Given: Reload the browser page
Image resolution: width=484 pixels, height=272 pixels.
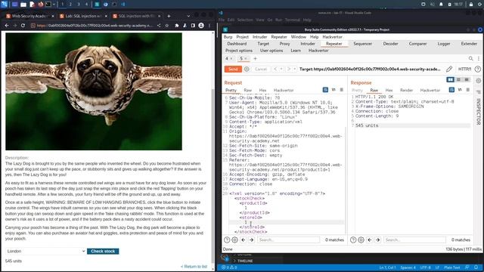Looking at the screenshot, I should click(x=23, y=26).
